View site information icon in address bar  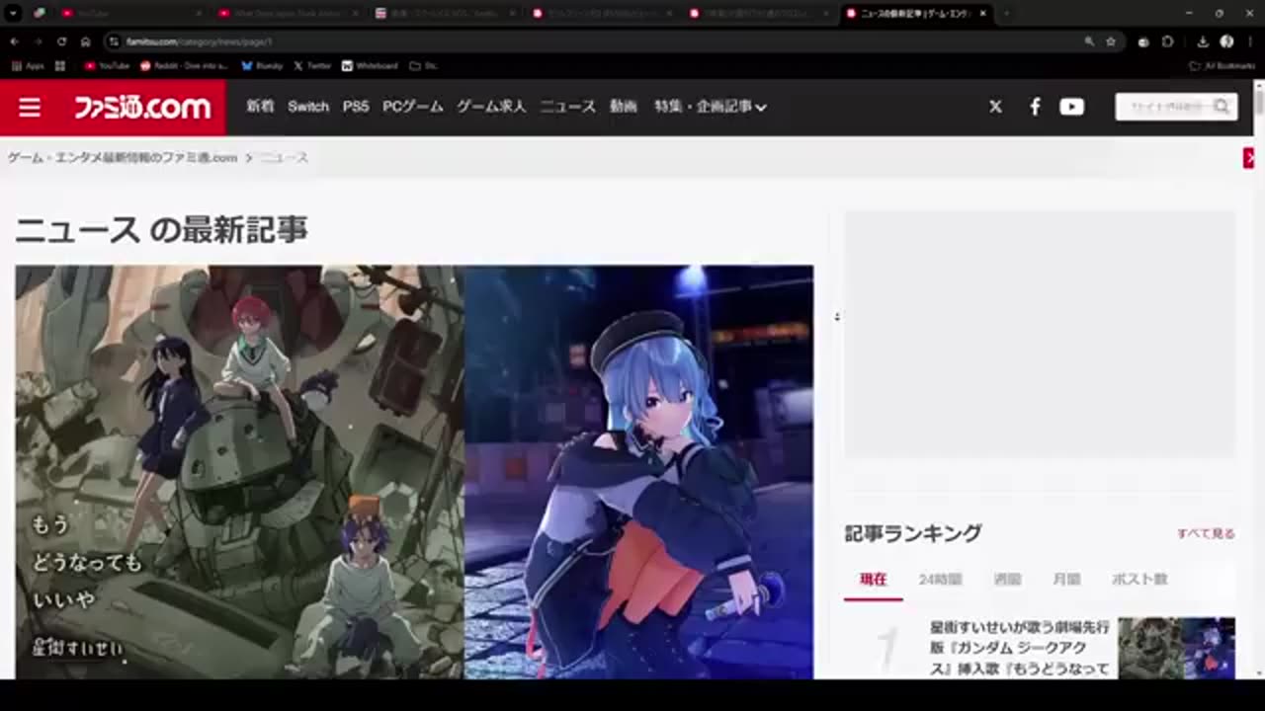pyautogui.click(x=114, y=41)
